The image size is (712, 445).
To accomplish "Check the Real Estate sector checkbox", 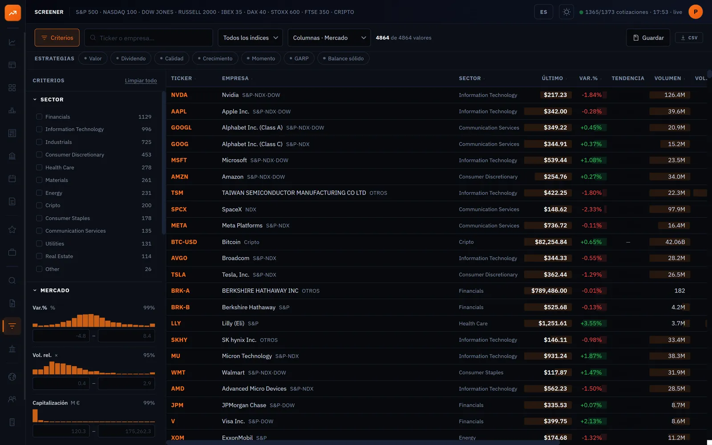I will click(x=39, y=256).
